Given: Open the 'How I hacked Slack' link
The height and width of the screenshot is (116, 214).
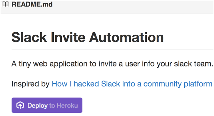Looking at the screenshot, I should 132,84.
